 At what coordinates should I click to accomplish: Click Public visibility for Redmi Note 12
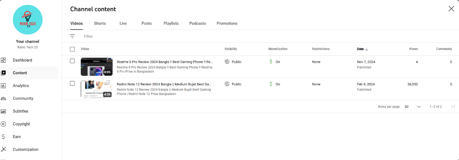click(237, 84)
